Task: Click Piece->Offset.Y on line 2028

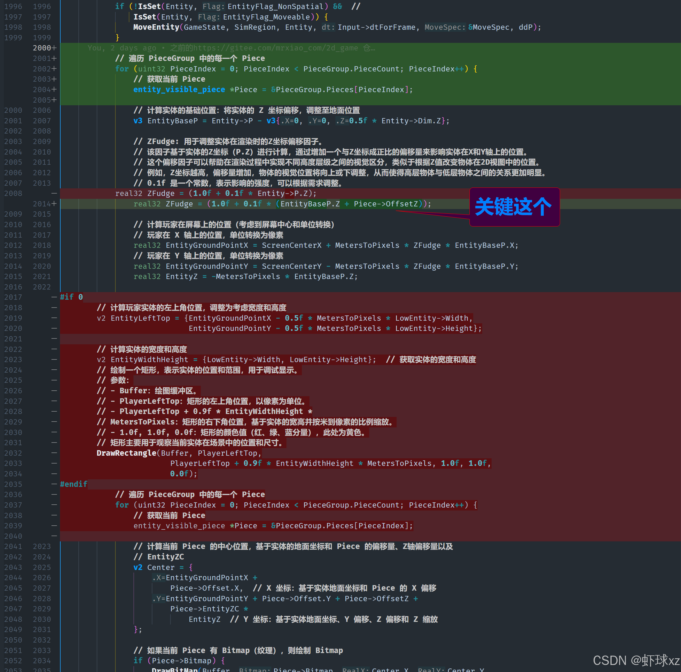Action: [296, 599]
